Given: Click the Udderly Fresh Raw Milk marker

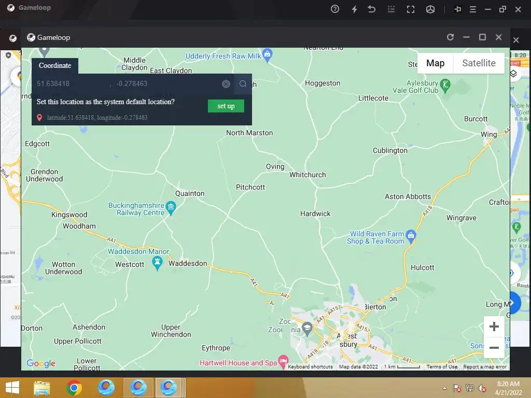Looking at the screenshot, I should [268, 55].
